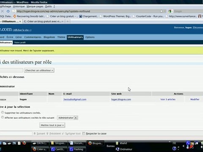
Task: Click the 'Identifiant' column header
Action: click(x=26, y=94)
